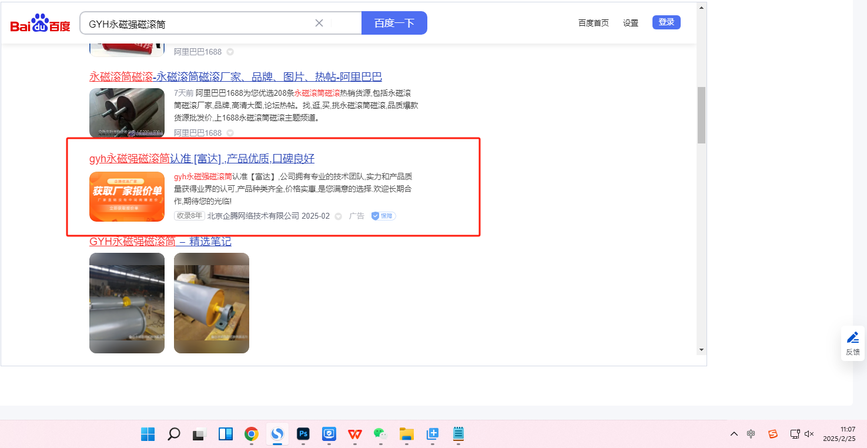
Task: Open network status in system tray
Action: point(795,434)
